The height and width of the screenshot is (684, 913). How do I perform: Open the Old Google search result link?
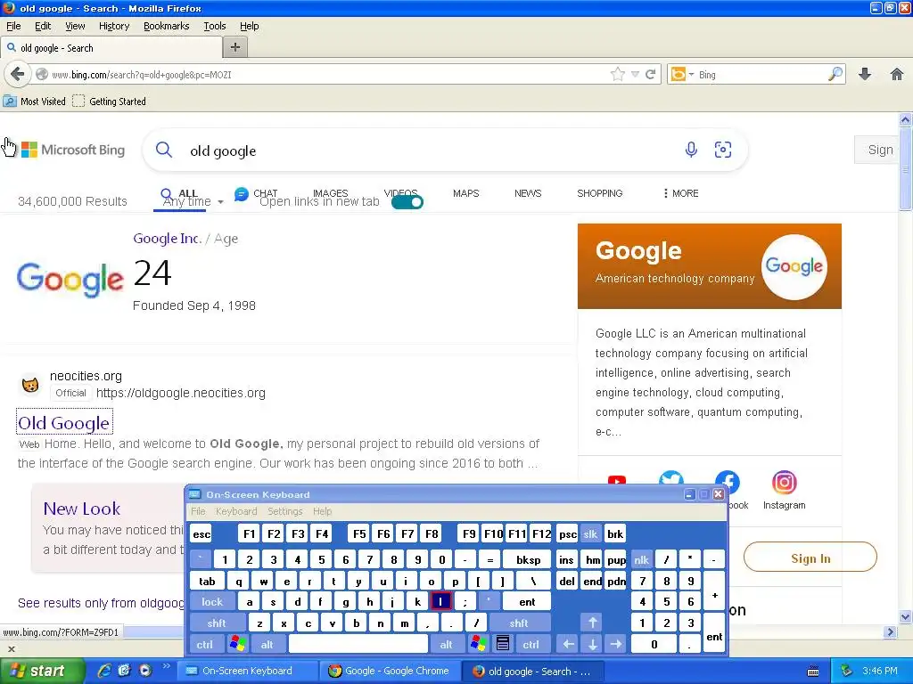[64, 423]
